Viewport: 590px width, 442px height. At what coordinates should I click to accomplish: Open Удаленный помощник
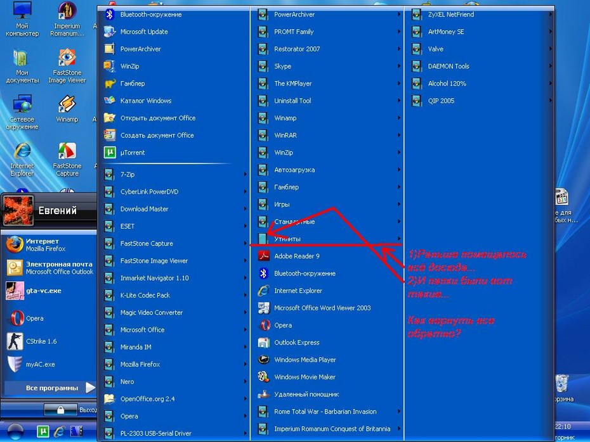click(x=327, y=395)
